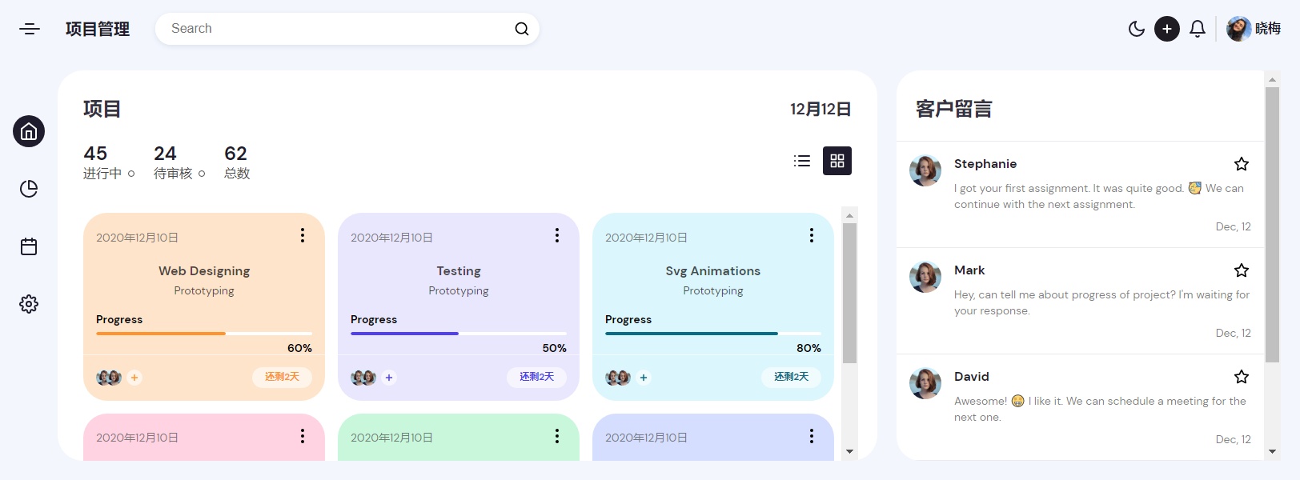Image resolution: width=1300 pixels, height=480 pixels.
Task: Click 还剩2天 badge on Svg Animations
Action: coord(791,377)
